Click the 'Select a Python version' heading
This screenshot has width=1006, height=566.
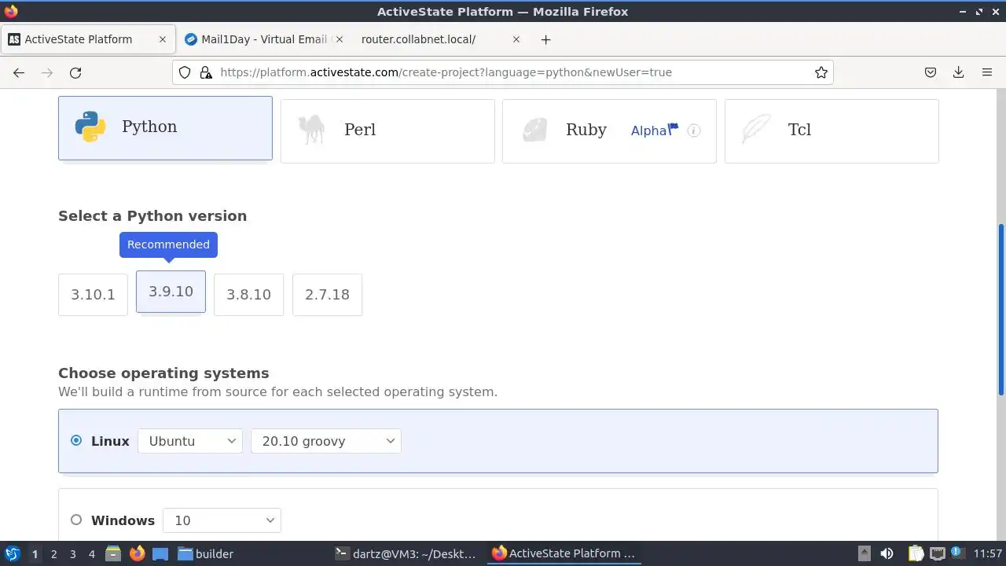[x=152, y=215]
